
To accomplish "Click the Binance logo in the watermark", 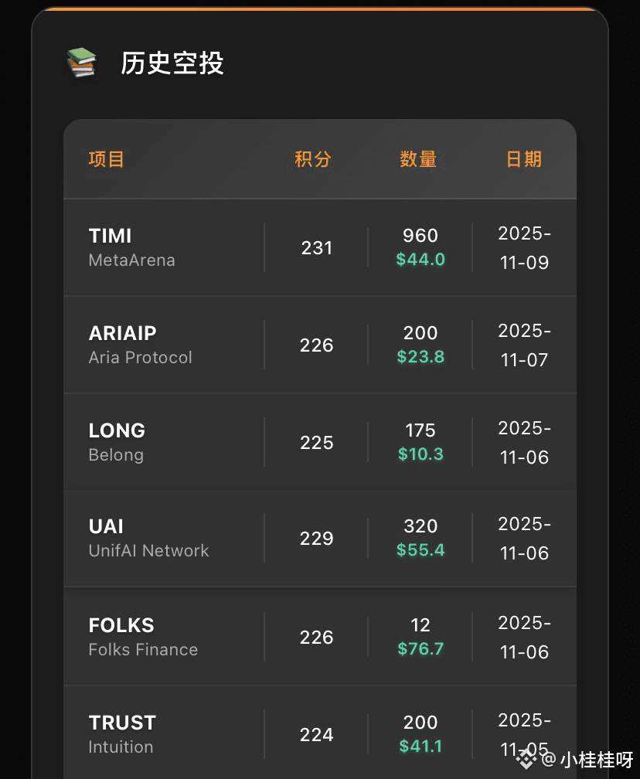I will (x=526, y=759).
